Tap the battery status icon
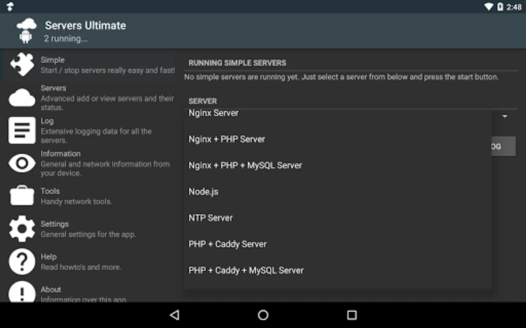Screen dimensions: 526x328 500,7
